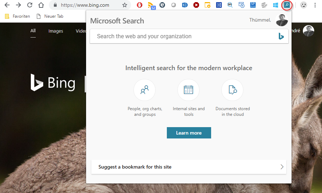Click the Internal sites and tools icon
Viewport: 322px width, 193px height.
(188, 90)
